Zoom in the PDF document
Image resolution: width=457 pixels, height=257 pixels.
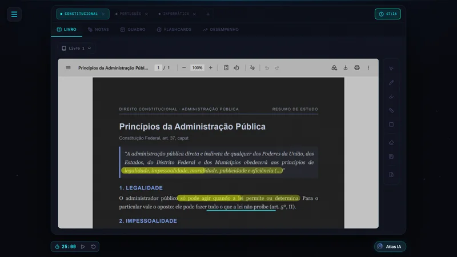pyautogui.click(x=210, y=67)
